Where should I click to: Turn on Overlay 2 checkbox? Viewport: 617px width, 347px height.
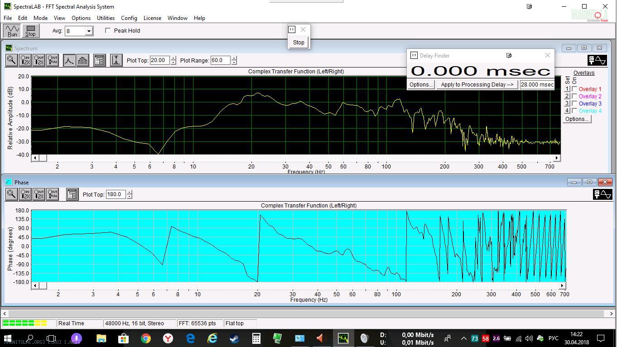pos(575,96)
